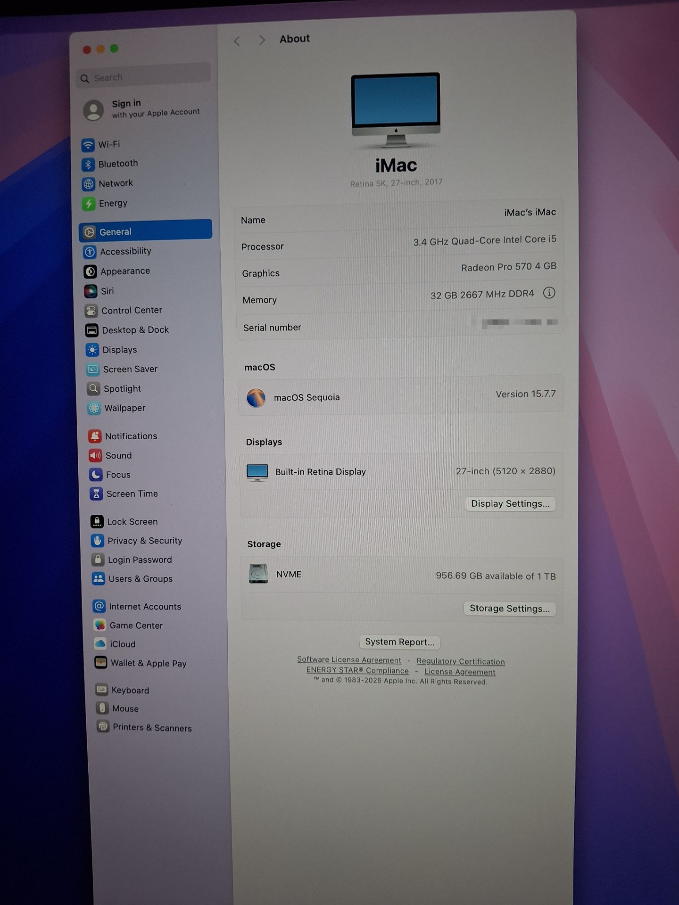
Task: Select General in the sidebar
Action: click(145, 231)
